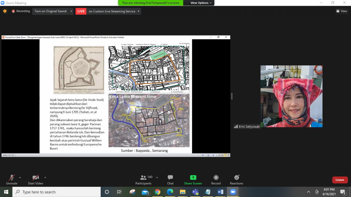Image resolution: width=351 pixels, height=197 pixels.
Task: Click the green Share Screen icon
Action: coord(193,178)
